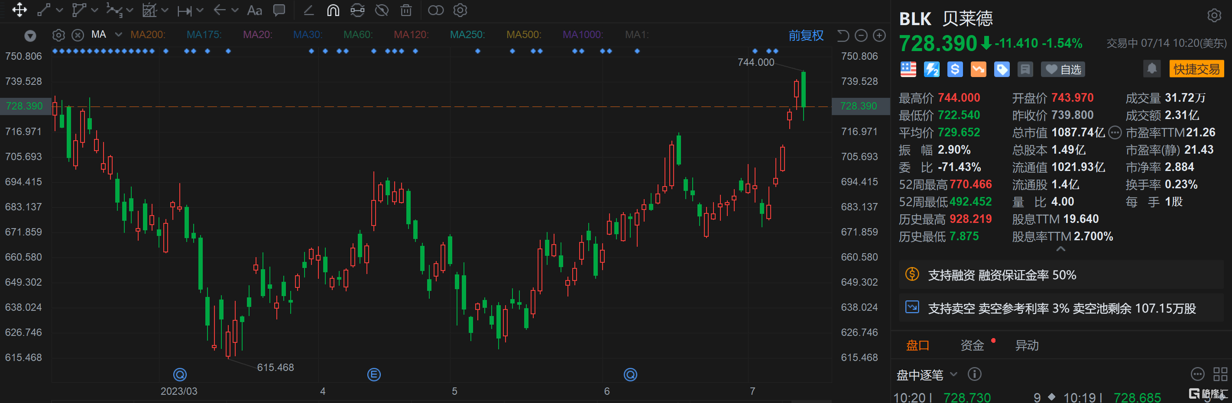This screenshot has width=1232, height=403.
Task: Open the Fibonacci grid tool dropdown
Action: (x=165, y=10)
